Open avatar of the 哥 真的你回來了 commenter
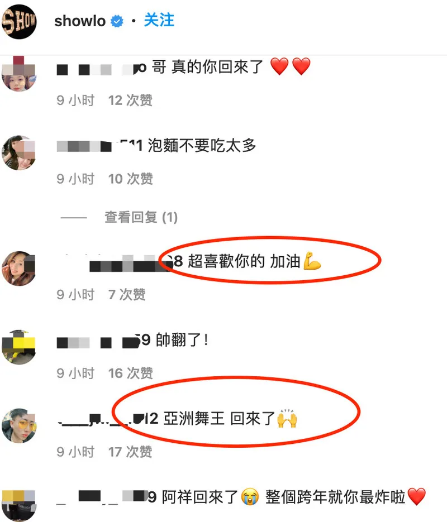Screen dimensions: 447x522 pyautogui.click(x=18, y=74)
